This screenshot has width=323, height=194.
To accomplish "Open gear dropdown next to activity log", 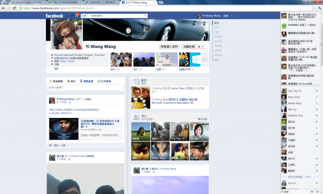I will pos(200,47).
